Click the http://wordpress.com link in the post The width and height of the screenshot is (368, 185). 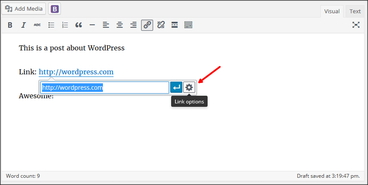(x=76, y=72)
